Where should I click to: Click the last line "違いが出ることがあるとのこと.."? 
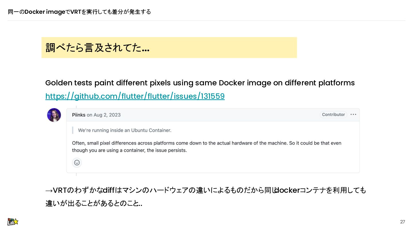tap(94, 204)
